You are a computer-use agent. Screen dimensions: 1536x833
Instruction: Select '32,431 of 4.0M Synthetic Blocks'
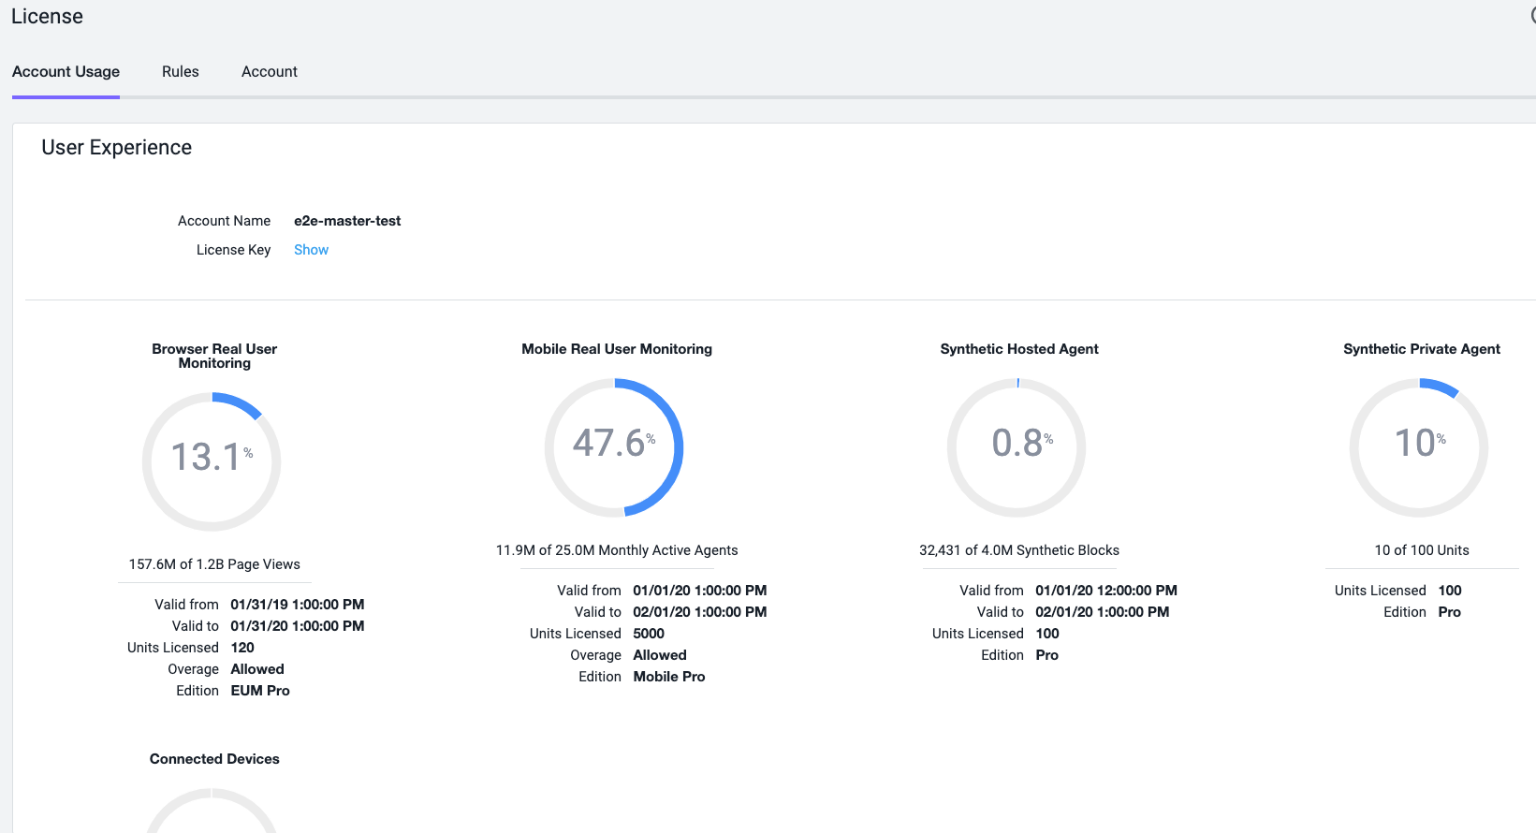pyautogui.click(x=1019, y=550)
